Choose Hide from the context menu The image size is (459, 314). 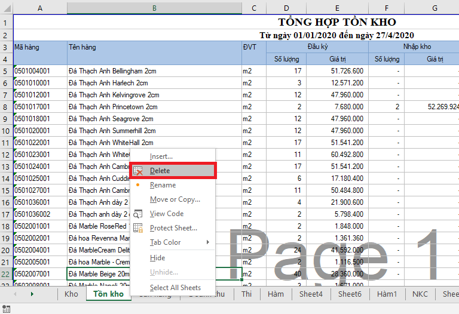pos(157,258)
